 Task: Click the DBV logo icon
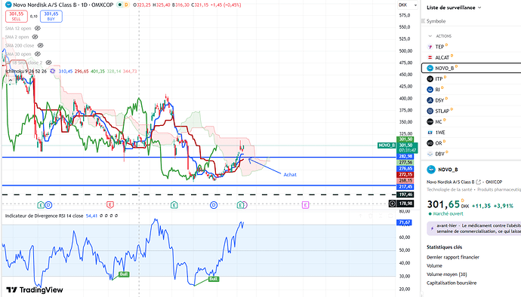click(430, 154)
